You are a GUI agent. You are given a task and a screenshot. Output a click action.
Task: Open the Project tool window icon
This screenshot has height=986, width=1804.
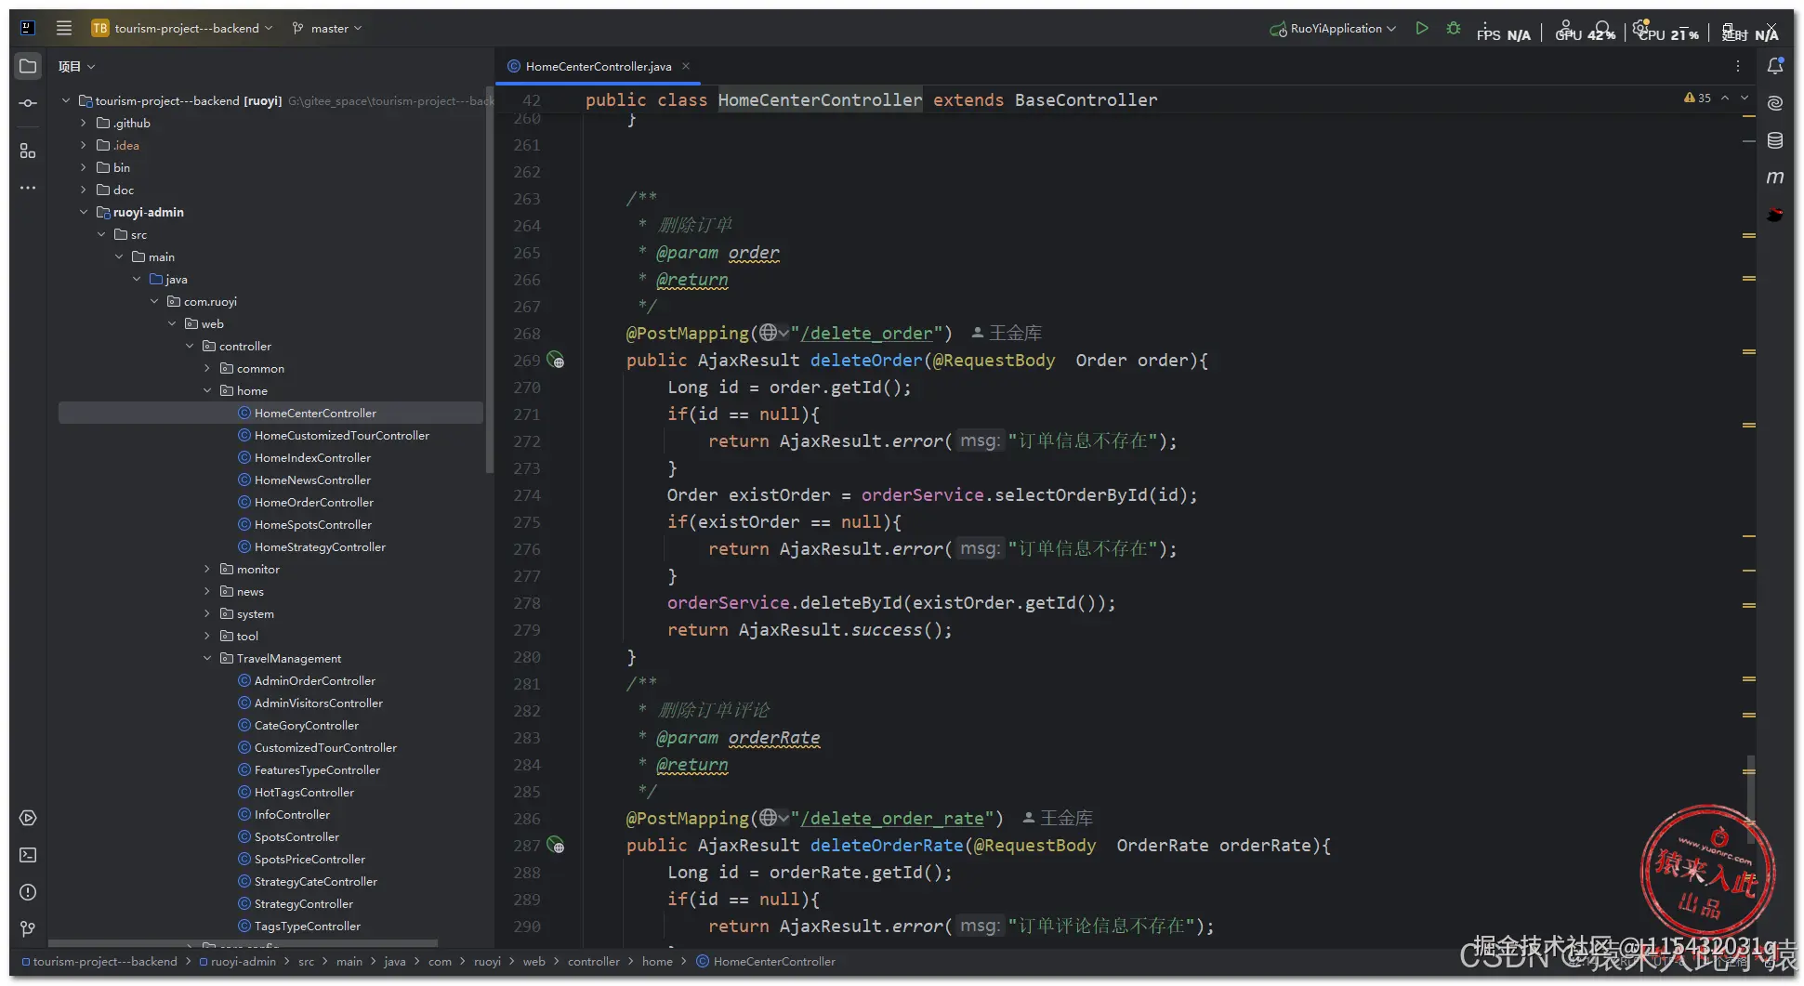pyautogui.click(x=28, y=66)
